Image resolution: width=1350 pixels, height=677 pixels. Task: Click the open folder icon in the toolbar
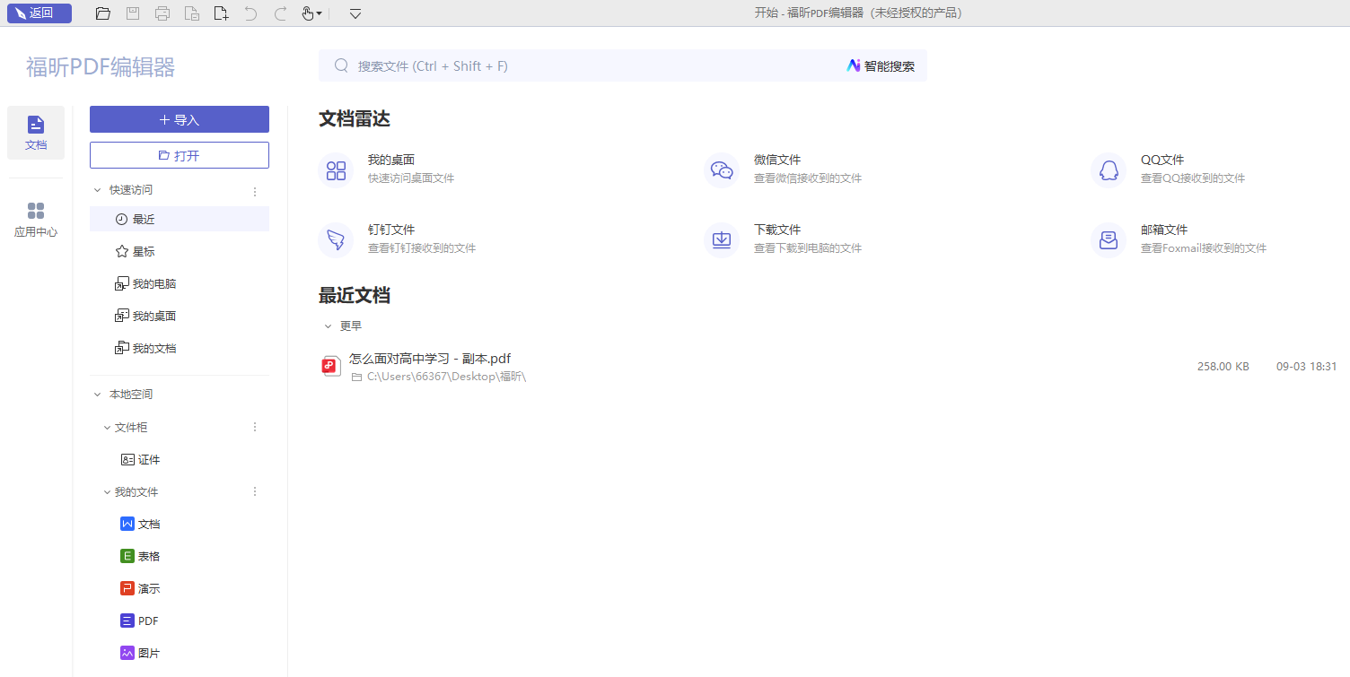103,13
